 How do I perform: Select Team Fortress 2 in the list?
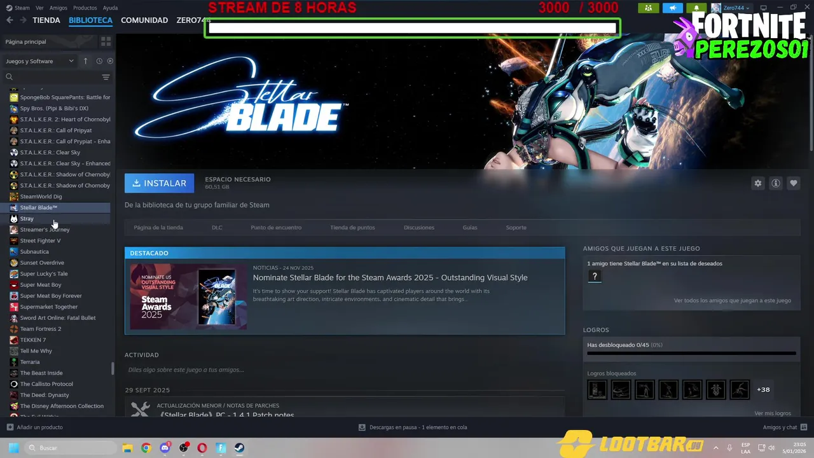tap(41, 329)
